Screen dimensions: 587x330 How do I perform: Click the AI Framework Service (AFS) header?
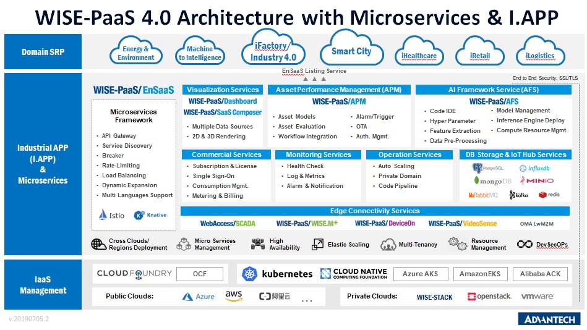pos(494,90)
